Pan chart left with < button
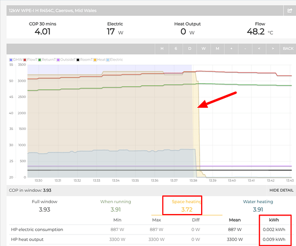The width and height of the screenshot is (296, 246). pyautogui.click(x=259, y=49)
